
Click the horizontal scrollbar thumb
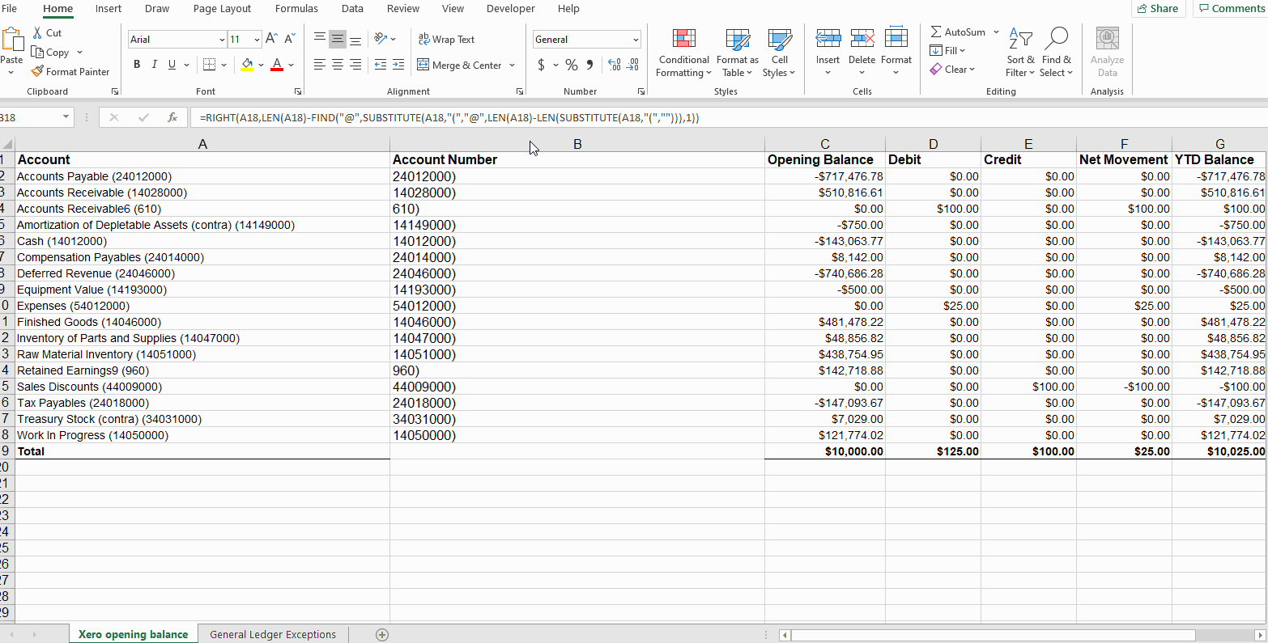(x=993, y=636)
